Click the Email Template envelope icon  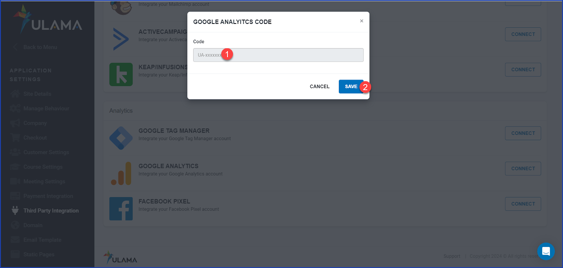(x=15, y=240)
